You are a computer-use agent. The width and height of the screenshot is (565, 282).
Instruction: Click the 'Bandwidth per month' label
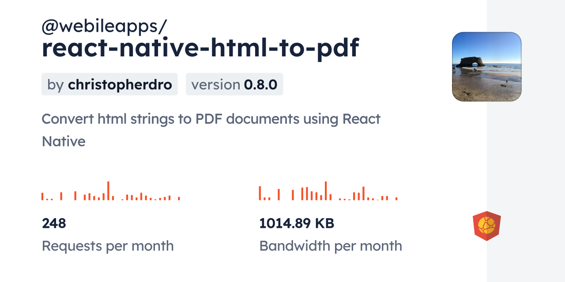pos(331,245)
